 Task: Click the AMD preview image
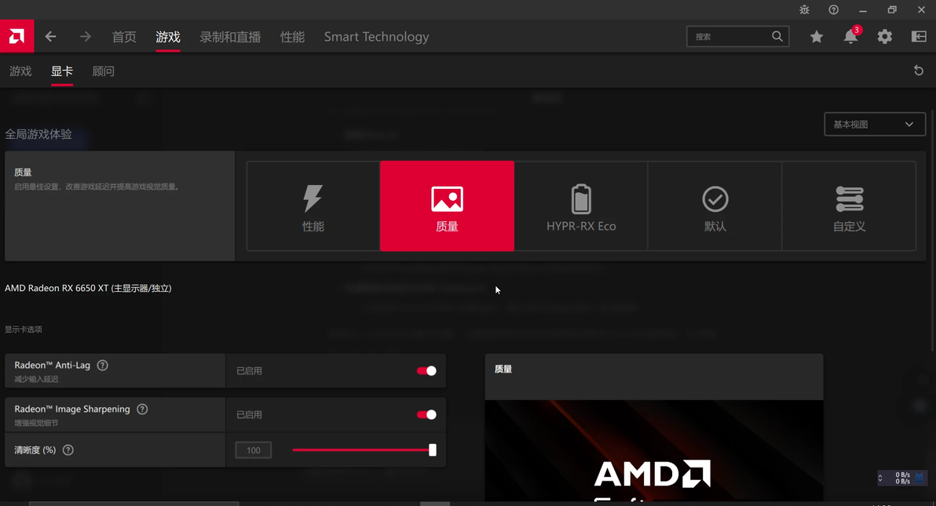(x=653, y=450)
